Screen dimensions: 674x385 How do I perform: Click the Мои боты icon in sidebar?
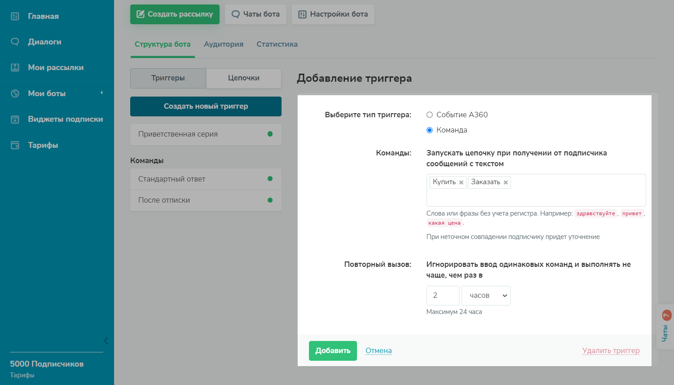[x=15, y=93]
